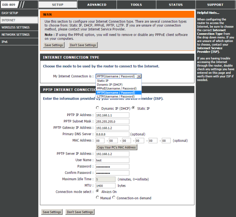Click fifth MAC Address octet field
Image resolution: width=236 pixels, height=217 pixels.
coord(153,141)
